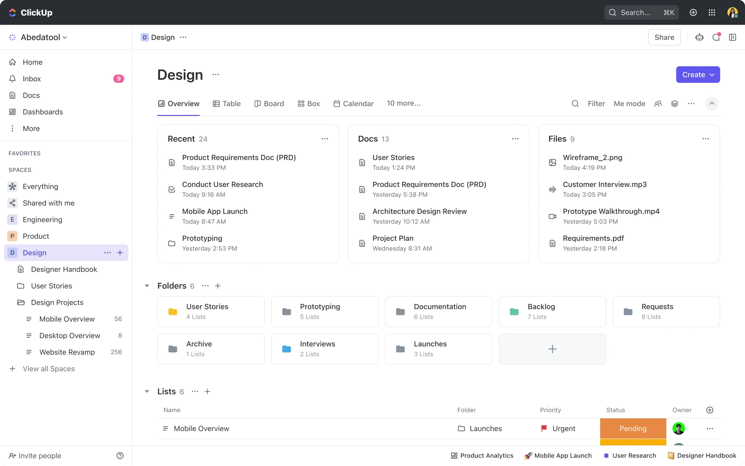The width and height of the screenshot is (745, 466).
Task: Switch to the Board view tab
Action: point(269,104)
